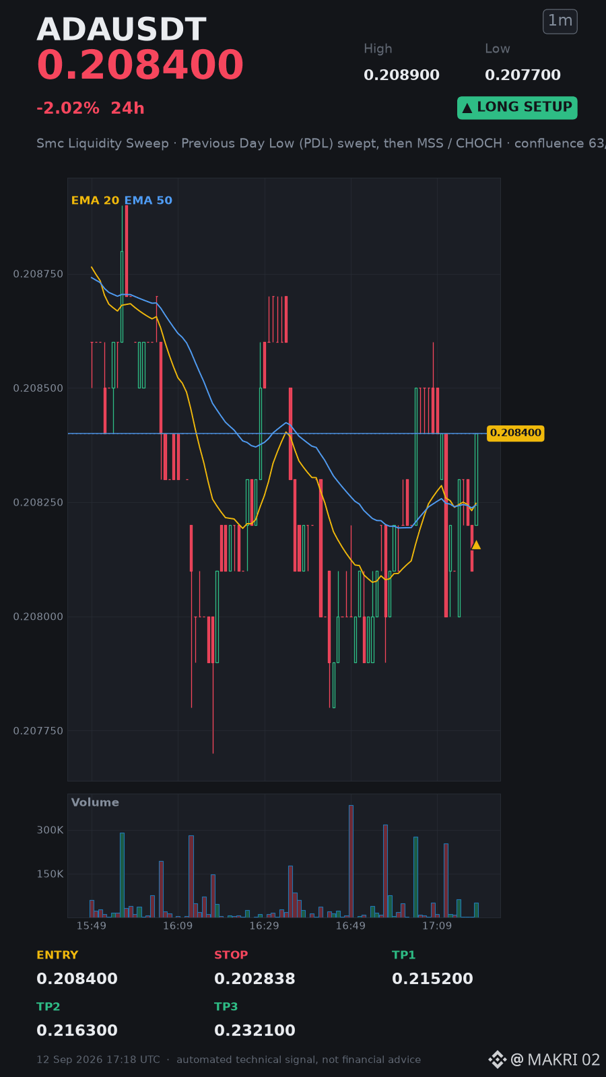Click the yellow triangle entry marker on chart
Viewport: 606px width, 1077px height.
[476, 545]
